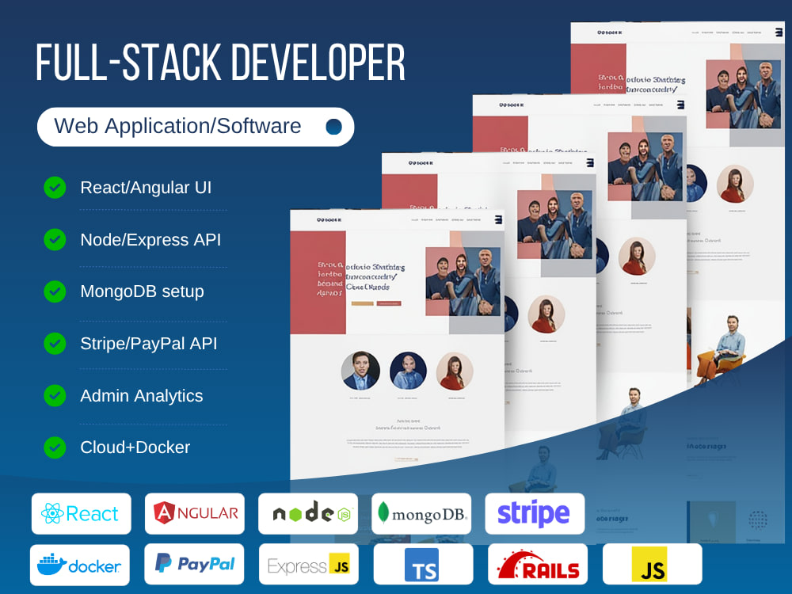Click the Express JS logo badge
This screenshot has width=792, height=594.
(309, 564)
